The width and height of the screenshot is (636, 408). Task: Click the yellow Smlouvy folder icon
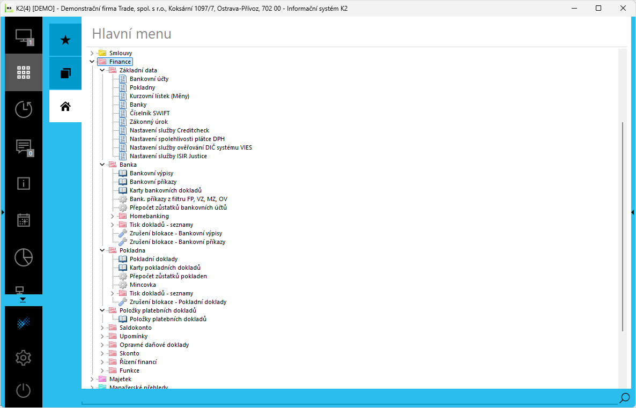(x=102, y=53)
